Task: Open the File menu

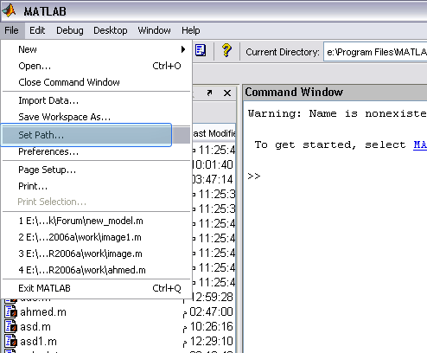Action: pyautogui.click(x=11, y=30)
